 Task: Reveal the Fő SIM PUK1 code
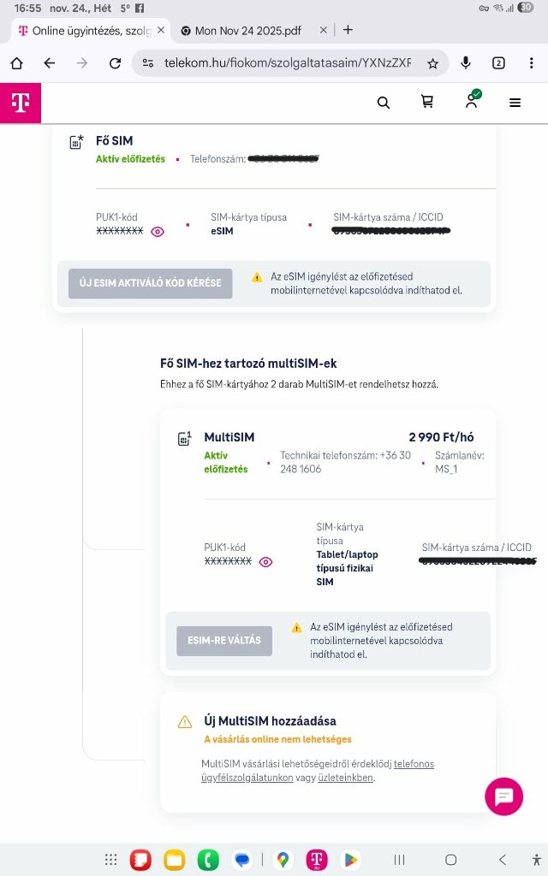tap(158, 232)
